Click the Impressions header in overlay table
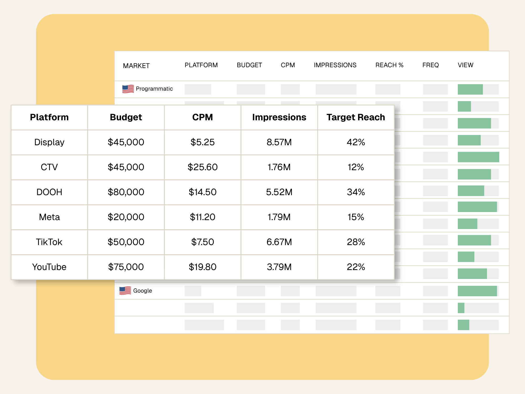 (x=279, y=117)
